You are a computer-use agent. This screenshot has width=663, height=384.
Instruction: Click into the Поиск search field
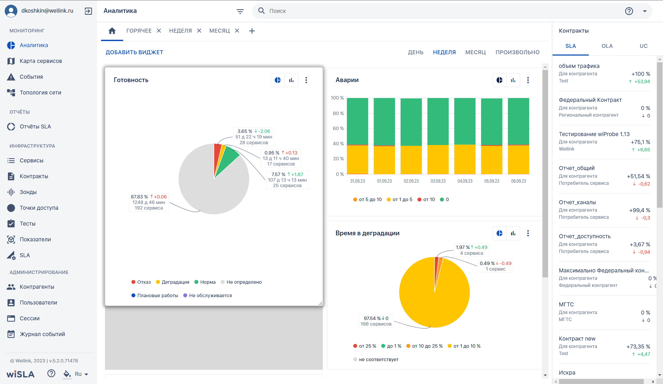click(x=445, y=11)
